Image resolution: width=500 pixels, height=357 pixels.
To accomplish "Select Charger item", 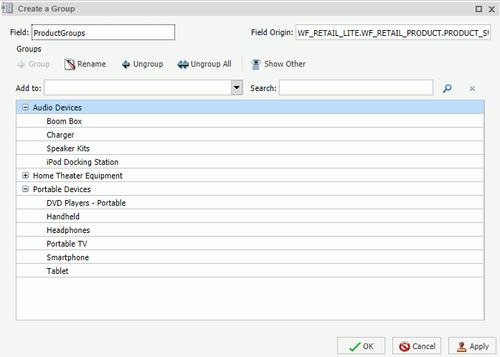I will [x=250, y=135].
